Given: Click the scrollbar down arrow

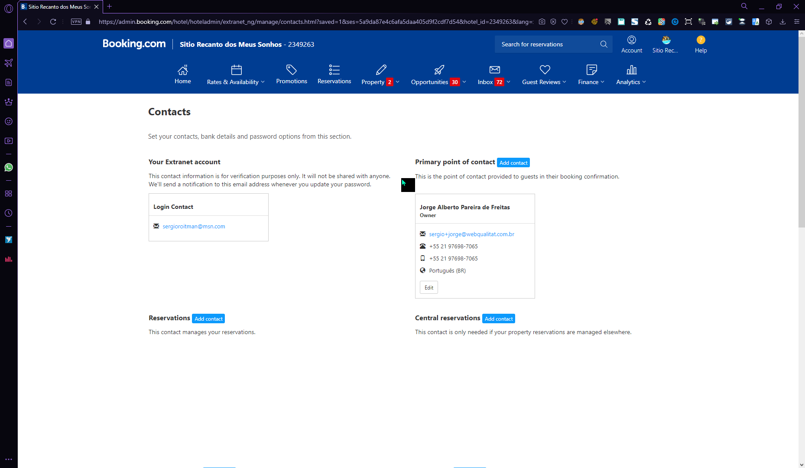Looking at the screenshot, I should coord(802,465).
